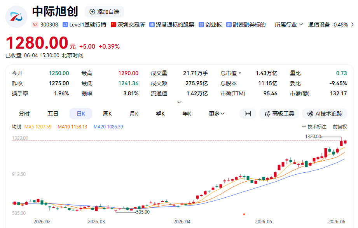The width and height of the screenshot is (358, 228).
Task: Change the 前复权 adjustment setting
Action: tap(340, 127)
